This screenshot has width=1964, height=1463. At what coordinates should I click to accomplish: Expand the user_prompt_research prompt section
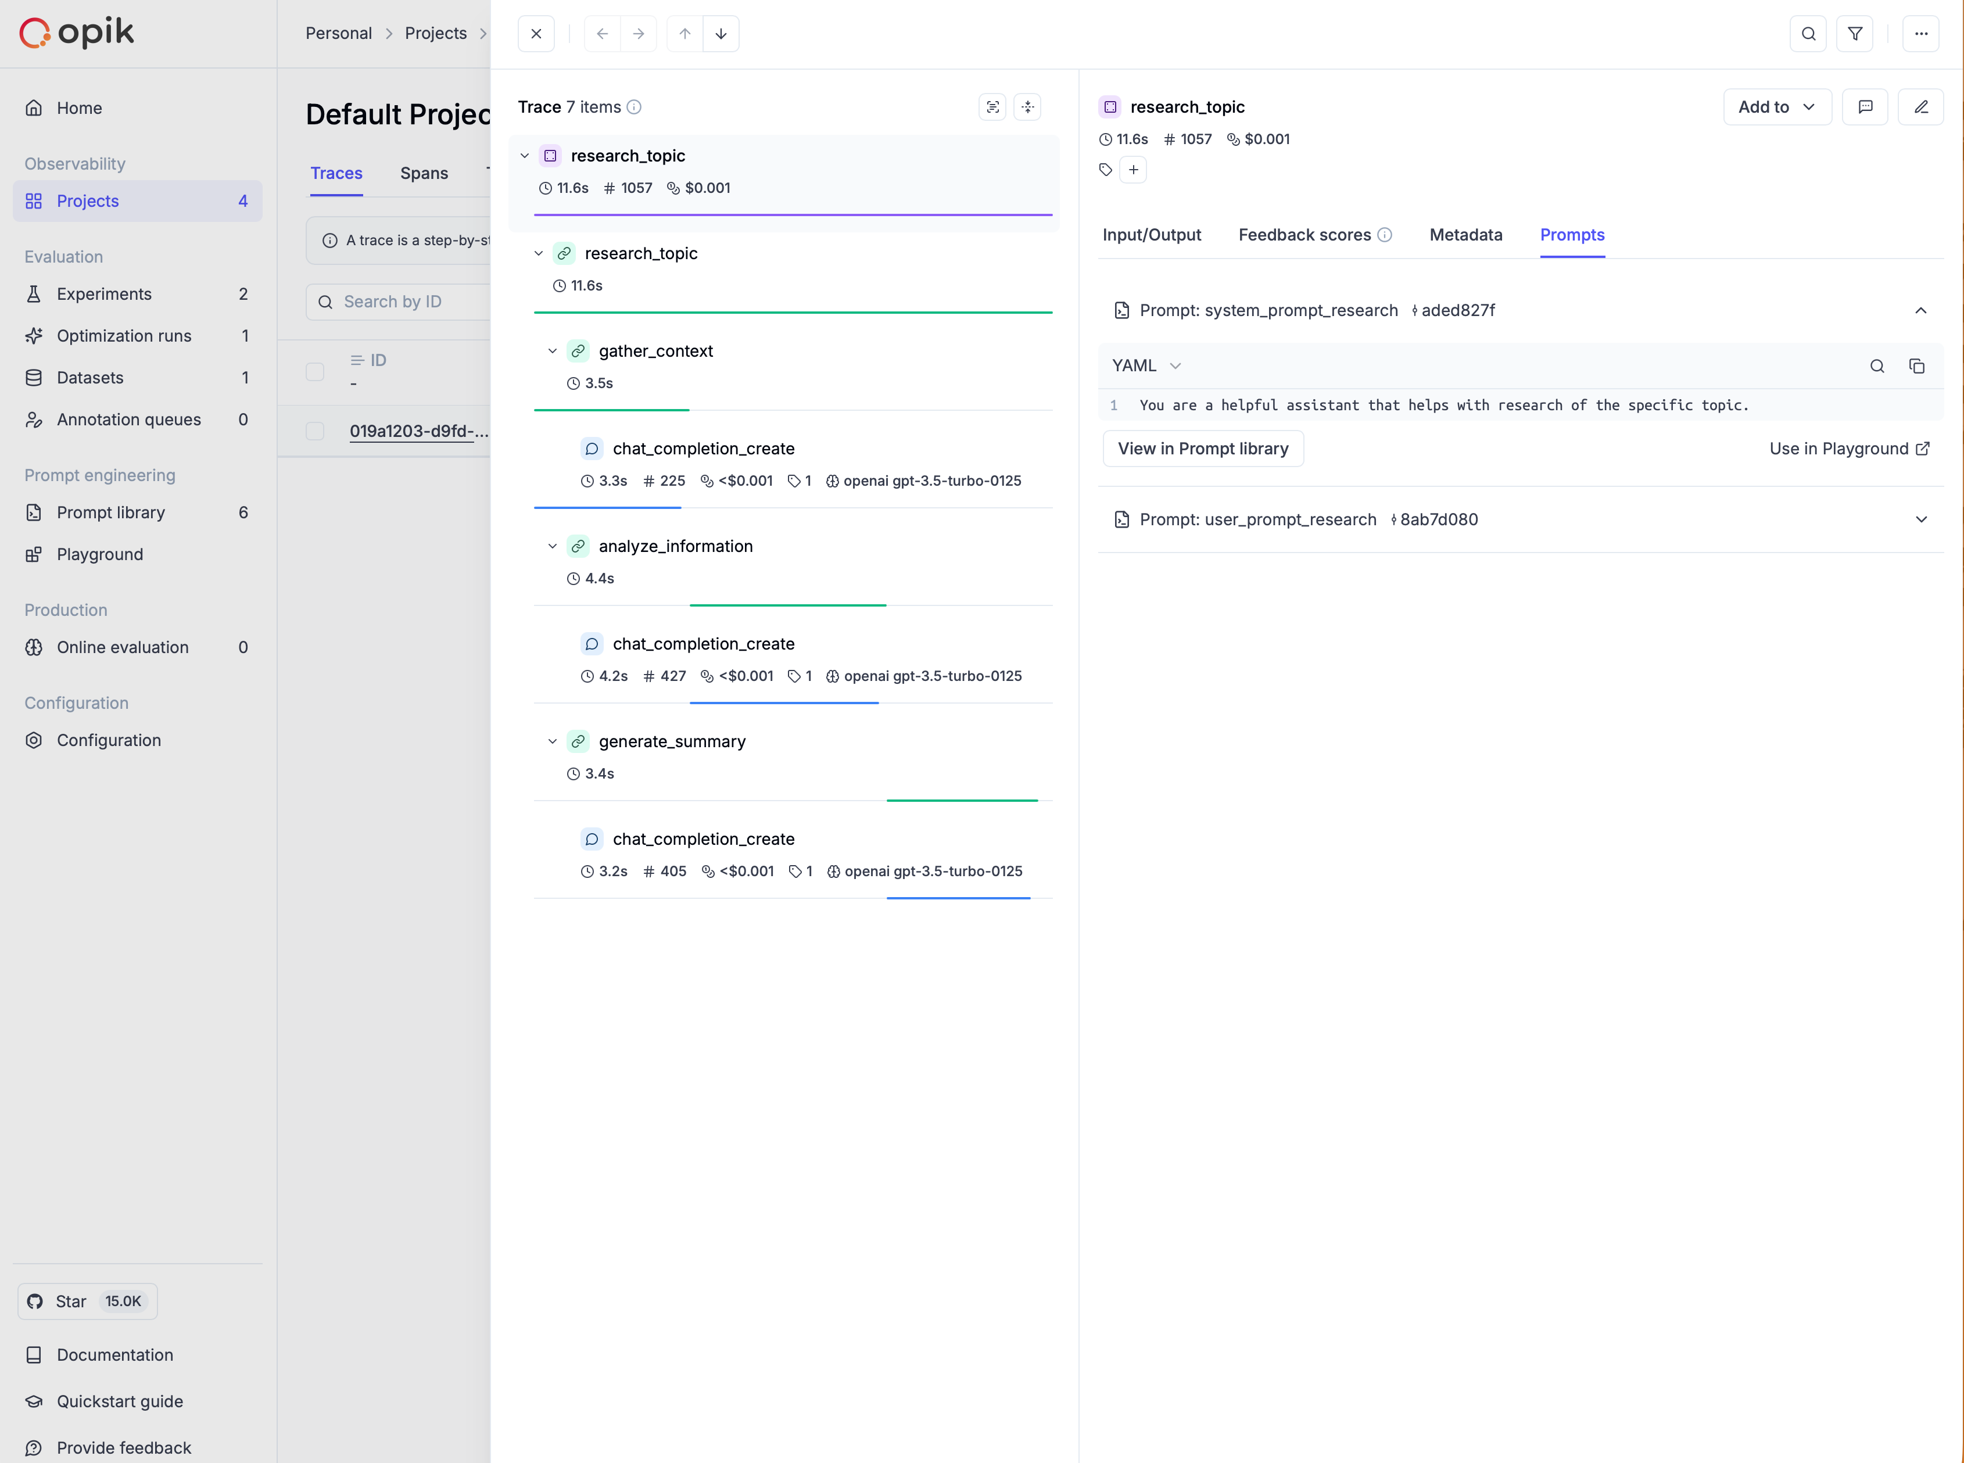(1920, 520)
